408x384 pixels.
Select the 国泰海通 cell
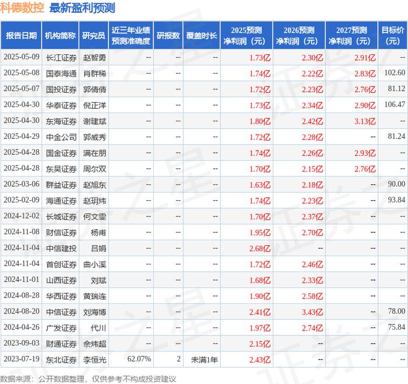tap(61, 74)
